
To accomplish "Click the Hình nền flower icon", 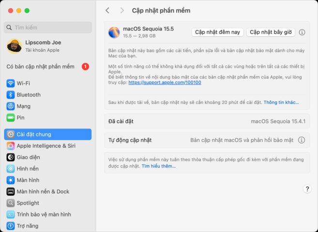I will coord(10,169).
